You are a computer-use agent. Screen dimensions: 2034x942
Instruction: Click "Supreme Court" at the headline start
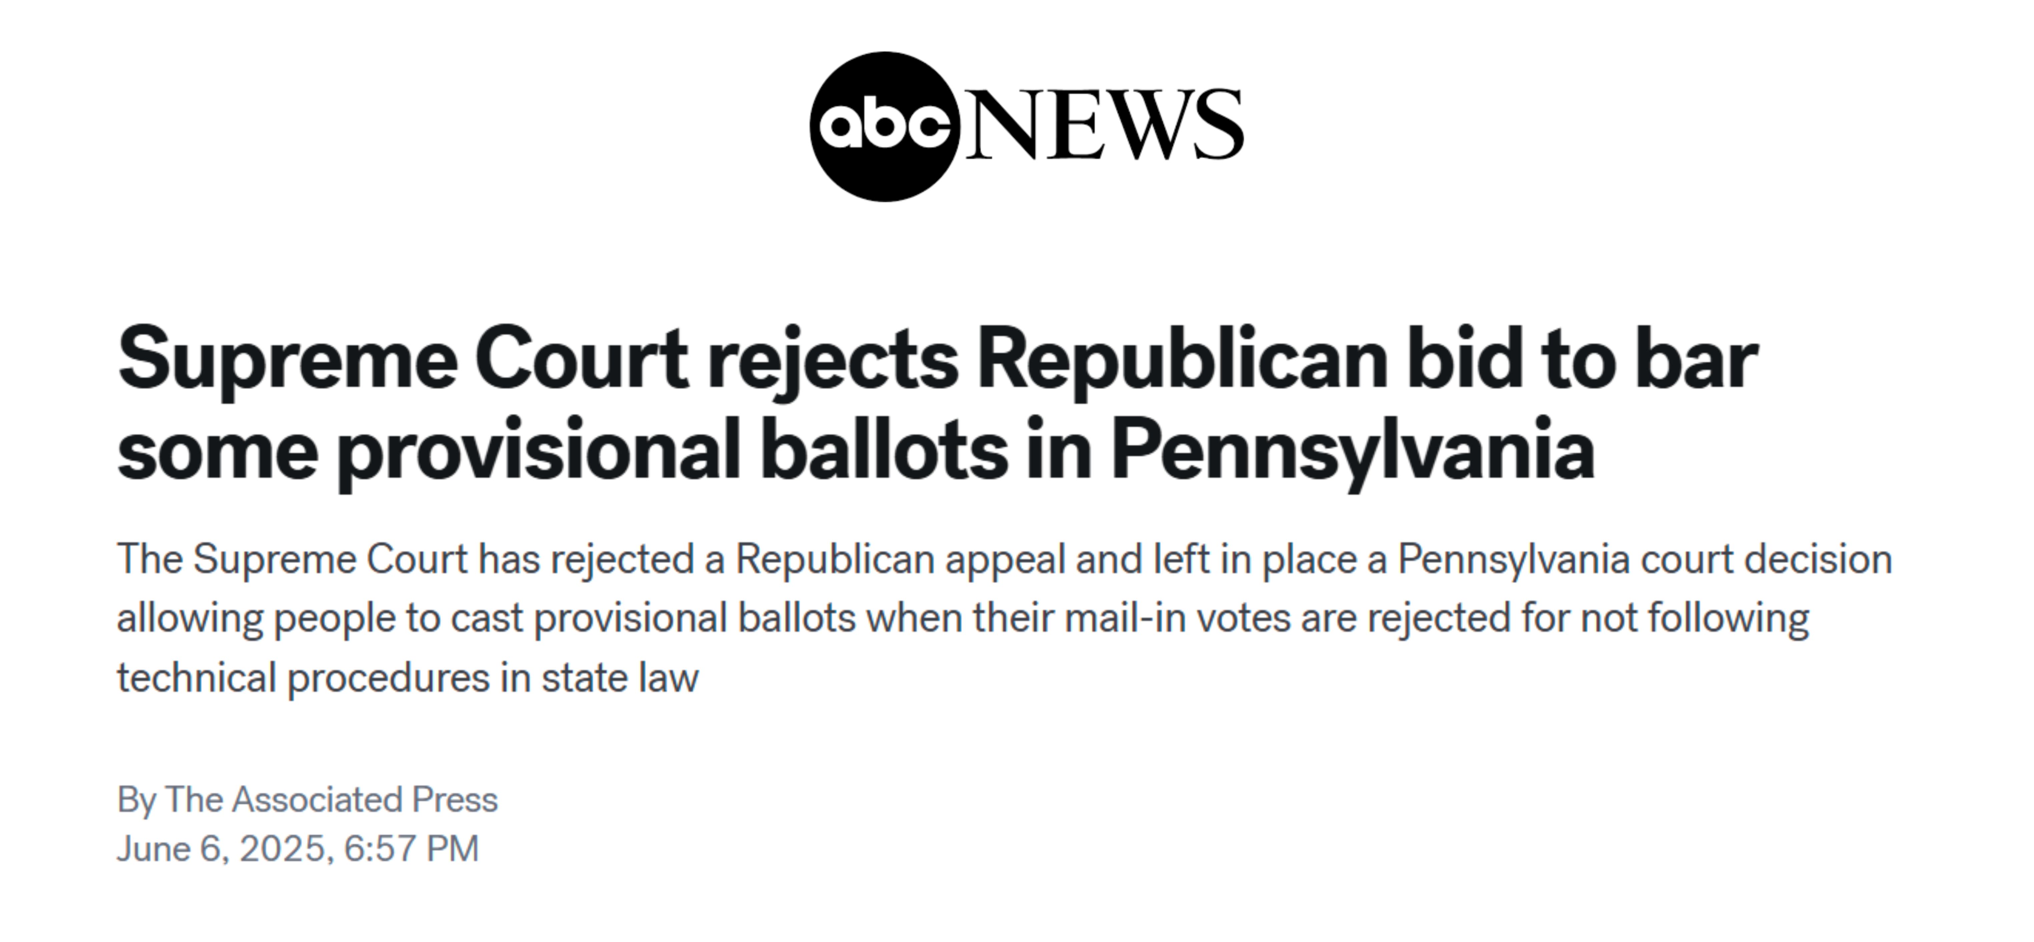(402, 359)
